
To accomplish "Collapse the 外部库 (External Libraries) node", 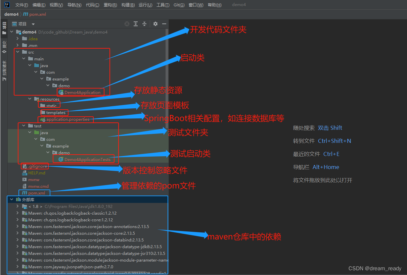I will (11, 199).
